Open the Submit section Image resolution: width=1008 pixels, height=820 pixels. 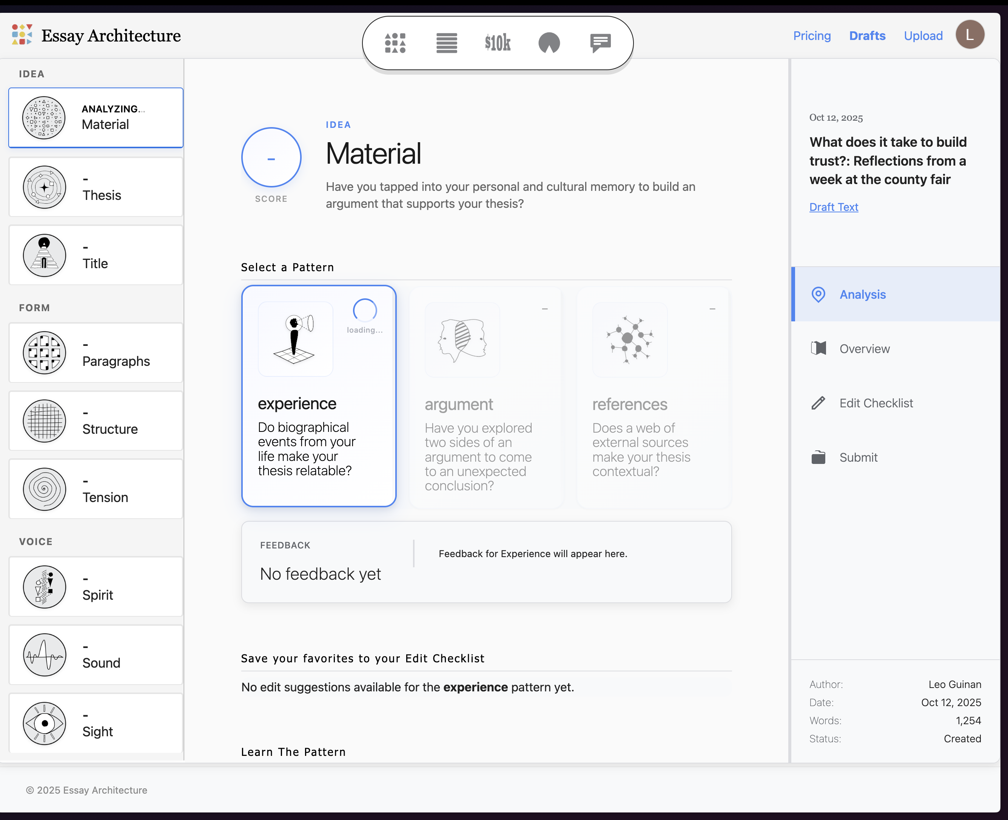tap(858, 457)
